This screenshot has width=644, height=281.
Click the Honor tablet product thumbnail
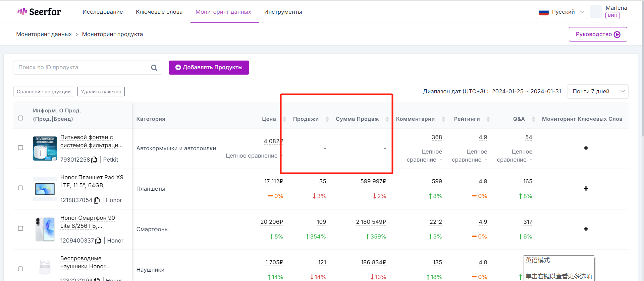tap(45, 189)
